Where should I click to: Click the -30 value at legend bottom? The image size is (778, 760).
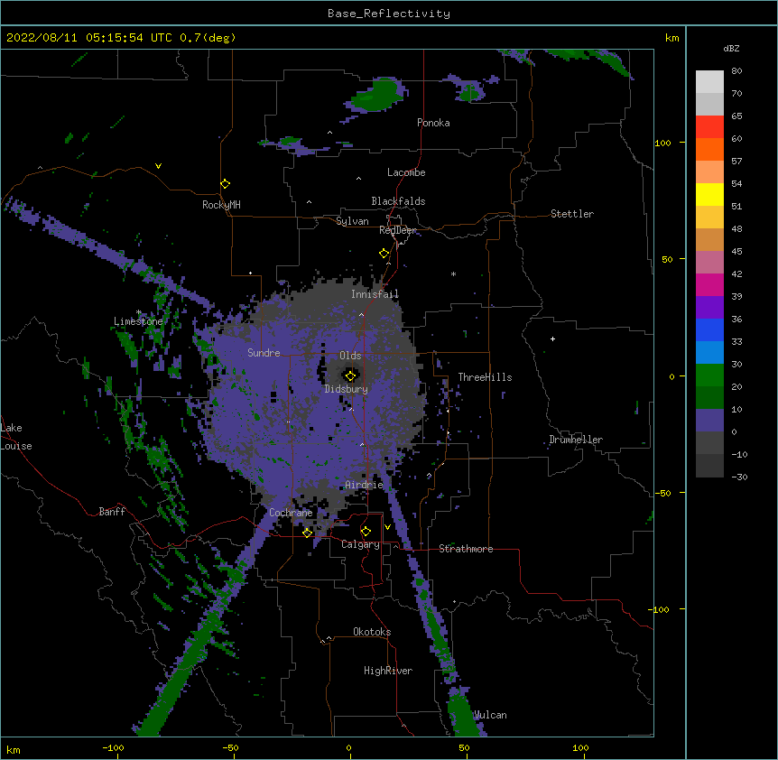(739, 477)
